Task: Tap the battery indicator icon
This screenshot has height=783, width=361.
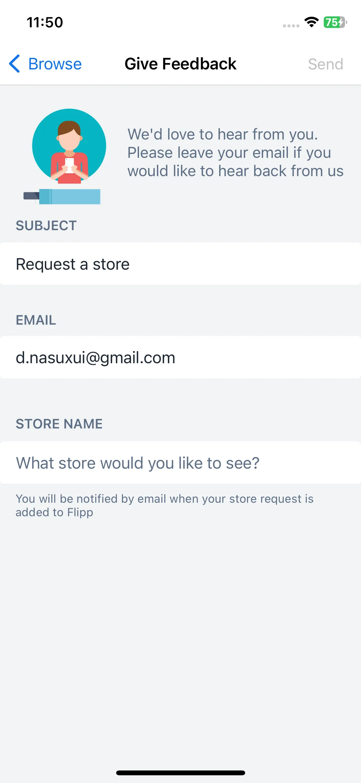Action: (335, 22)
